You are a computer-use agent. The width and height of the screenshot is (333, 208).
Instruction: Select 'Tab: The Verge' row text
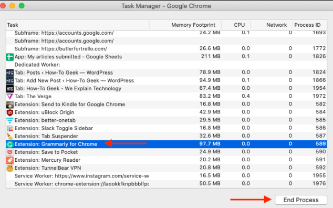[33, 97]
